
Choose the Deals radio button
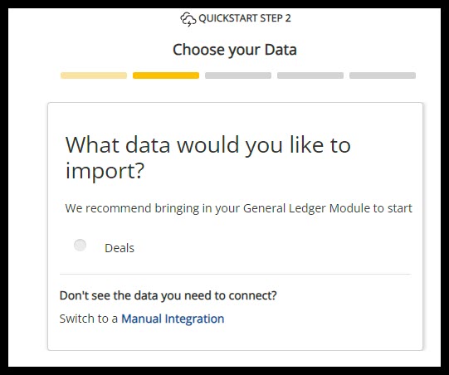[80, 246]
